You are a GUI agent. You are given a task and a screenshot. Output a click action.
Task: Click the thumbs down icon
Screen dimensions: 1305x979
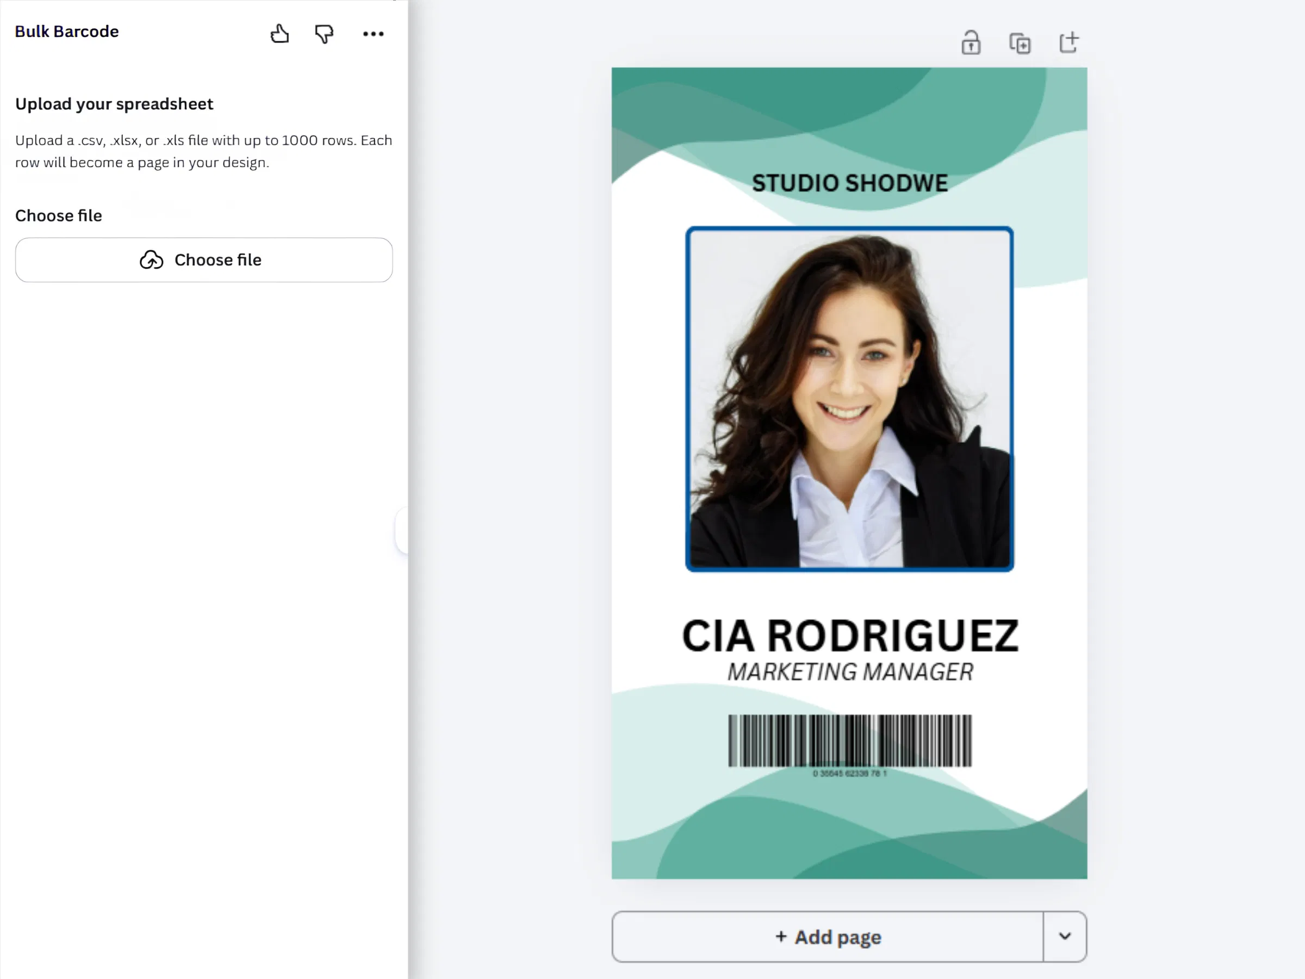[x=324, y=34]
